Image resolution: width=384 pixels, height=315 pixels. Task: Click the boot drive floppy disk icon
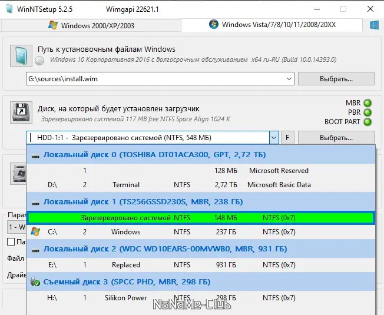pyautogui.click(x=21, y=112)
